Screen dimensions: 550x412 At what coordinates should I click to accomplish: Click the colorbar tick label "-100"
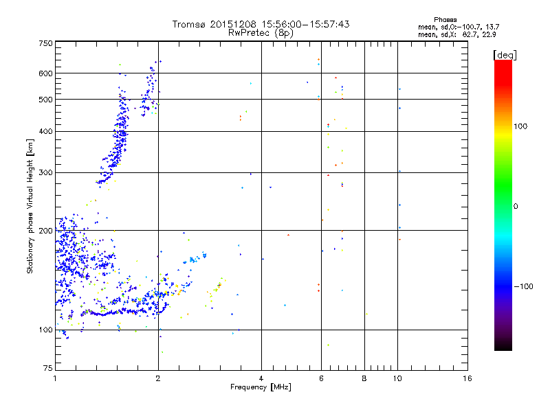point(523,286)
